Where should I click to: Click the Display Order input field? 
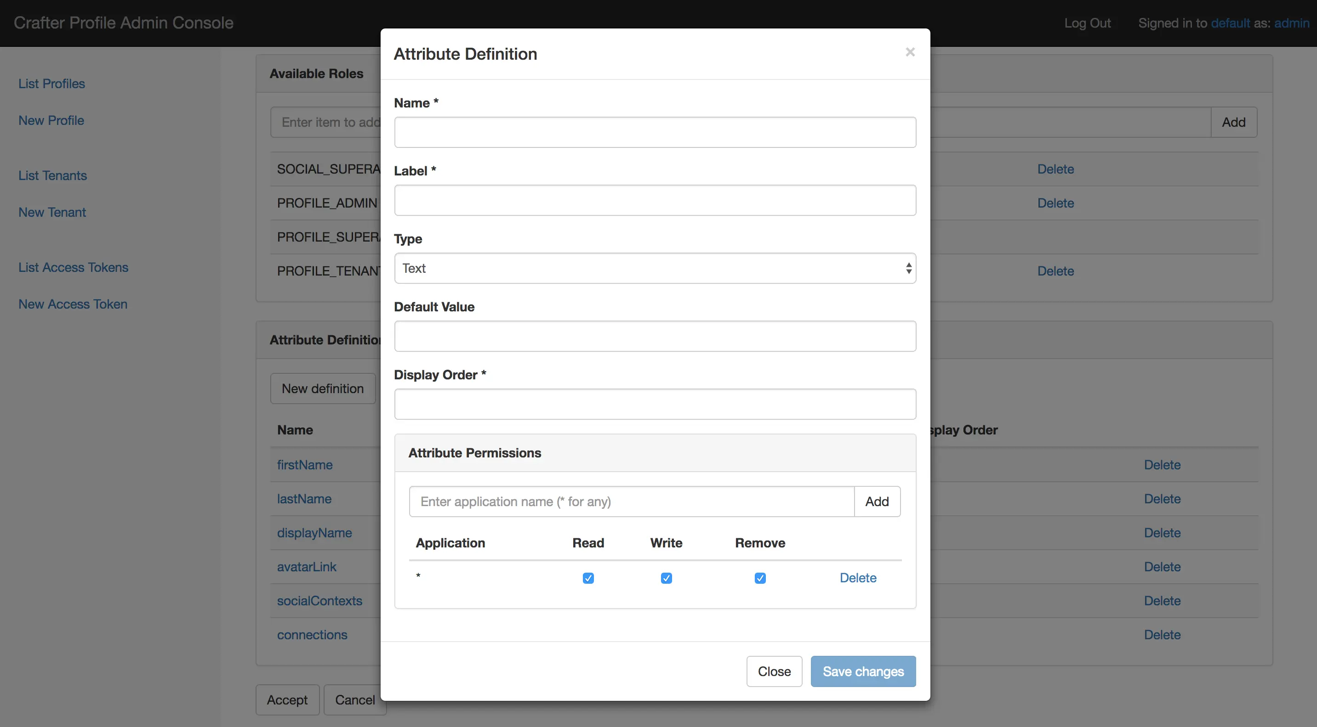click(x=655, y=404)
